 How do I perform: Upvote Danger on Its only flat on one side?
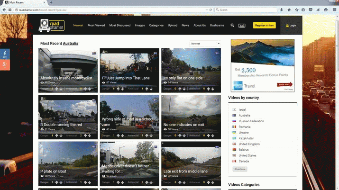click(x=180, y=89)
